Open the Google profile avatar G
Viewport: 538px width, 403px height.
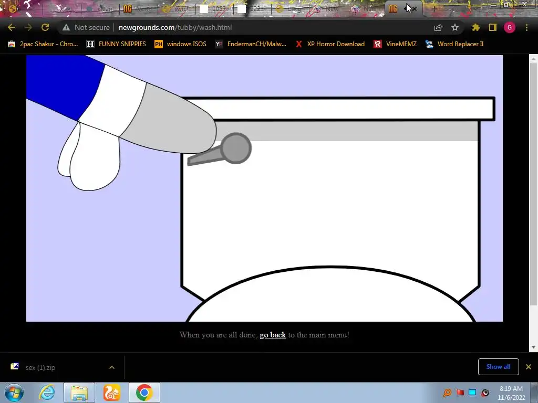[x=510, y=27]
